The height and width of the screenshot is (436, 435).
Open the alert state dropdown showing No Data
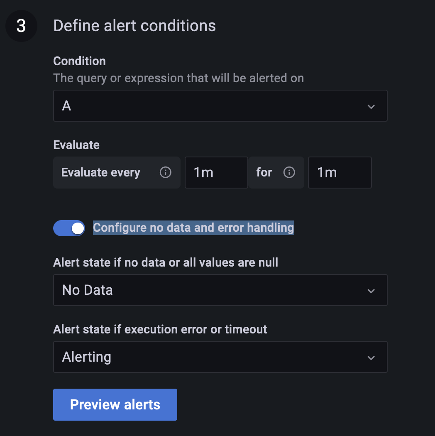click(x=220, y=290)
